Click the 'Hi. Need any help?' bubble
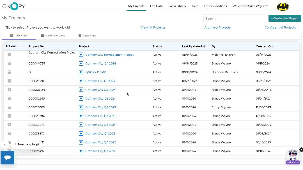 [x=26, y=144]
